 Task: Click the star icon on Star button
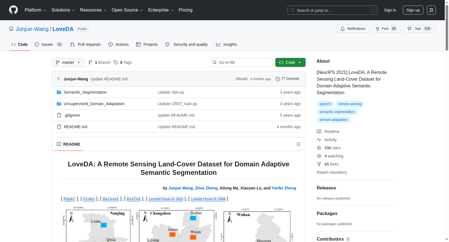pos(409,28)
